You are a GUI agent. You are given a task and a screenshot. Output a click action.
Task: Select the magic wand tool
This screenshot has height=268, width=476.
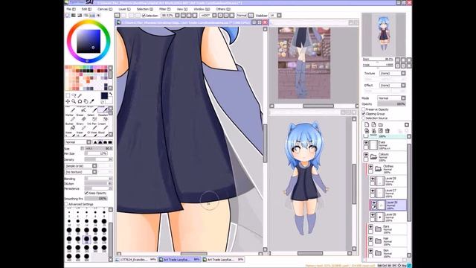click(80, 96)
